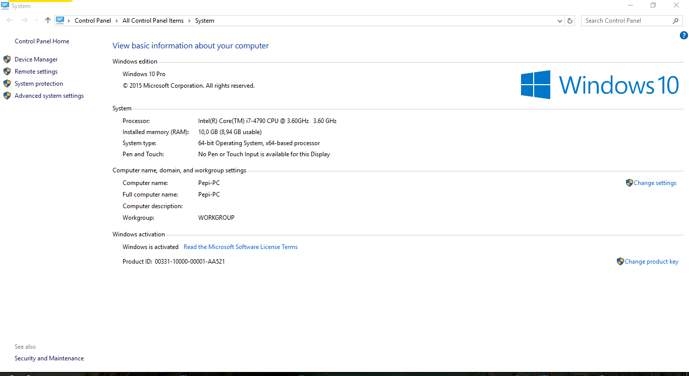689x376 pixels.
Task: Open System protection link
Action: click(39, 84)
